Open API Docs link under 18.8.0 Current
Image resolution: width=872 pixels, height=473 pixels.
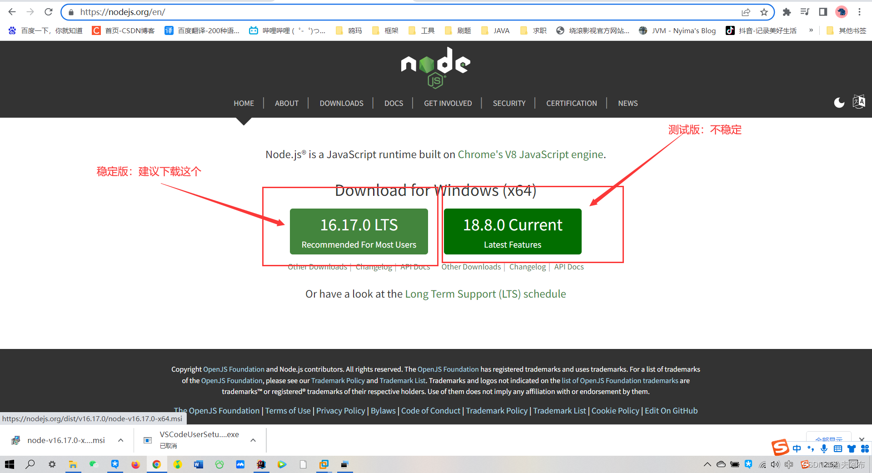569,267
